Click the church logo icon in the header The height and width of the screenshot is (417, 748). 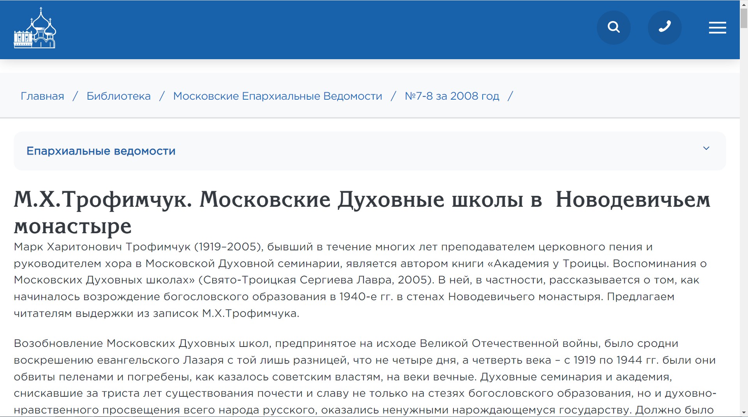[35, 28]
